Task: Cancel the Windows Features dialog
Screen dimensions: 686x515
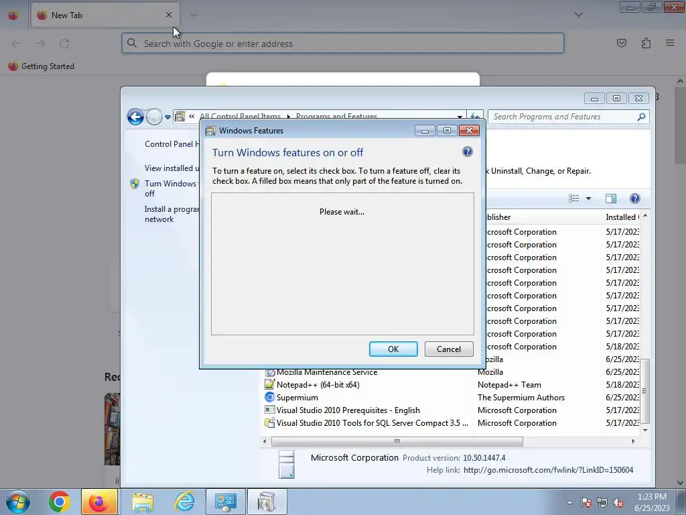Action: (x=448, y=349)
